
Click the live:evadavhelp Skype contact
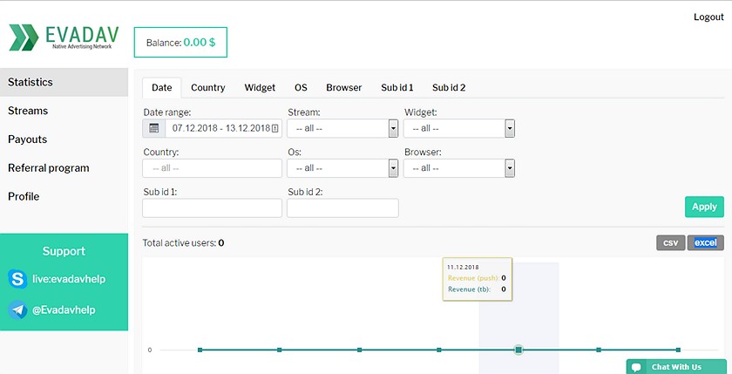coord(69,279)
